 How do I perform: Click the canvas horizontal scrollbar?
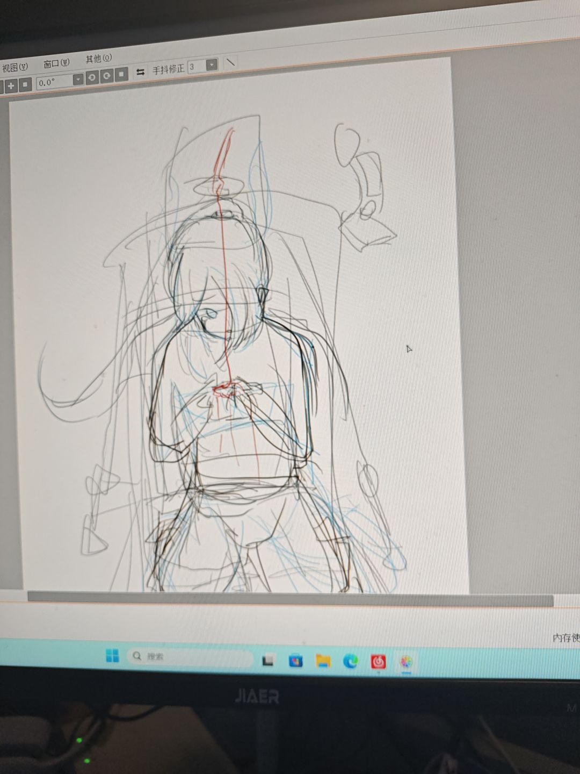(290, 600)
